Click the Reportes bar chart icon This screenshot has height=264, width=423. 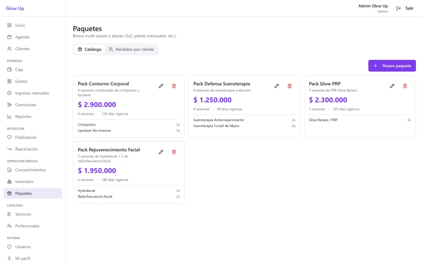pos(10,117)
